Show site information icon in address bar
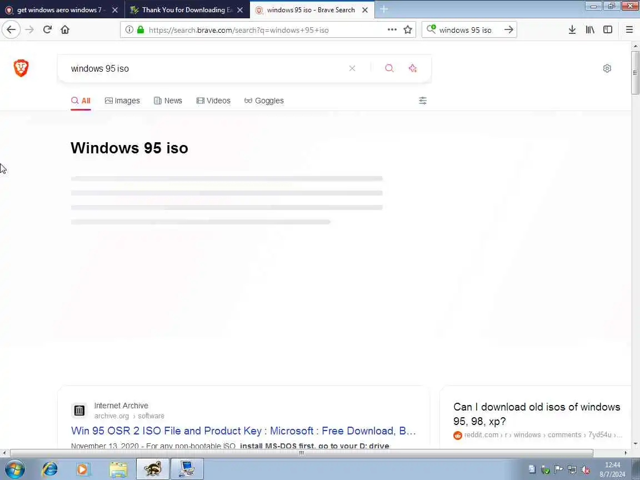Image resolution: width=640 pixels, height=480 pixels. pos(129,30)
